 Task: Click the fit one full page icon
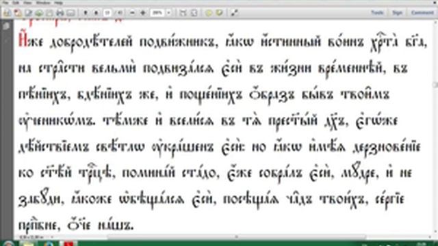click(x=194, y=13)
